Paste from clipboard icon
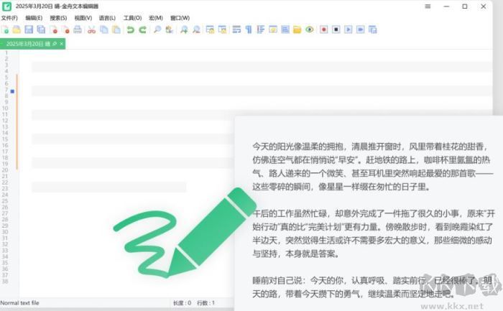Viewport: 503px width, 311px height. (x=116, y=30)
